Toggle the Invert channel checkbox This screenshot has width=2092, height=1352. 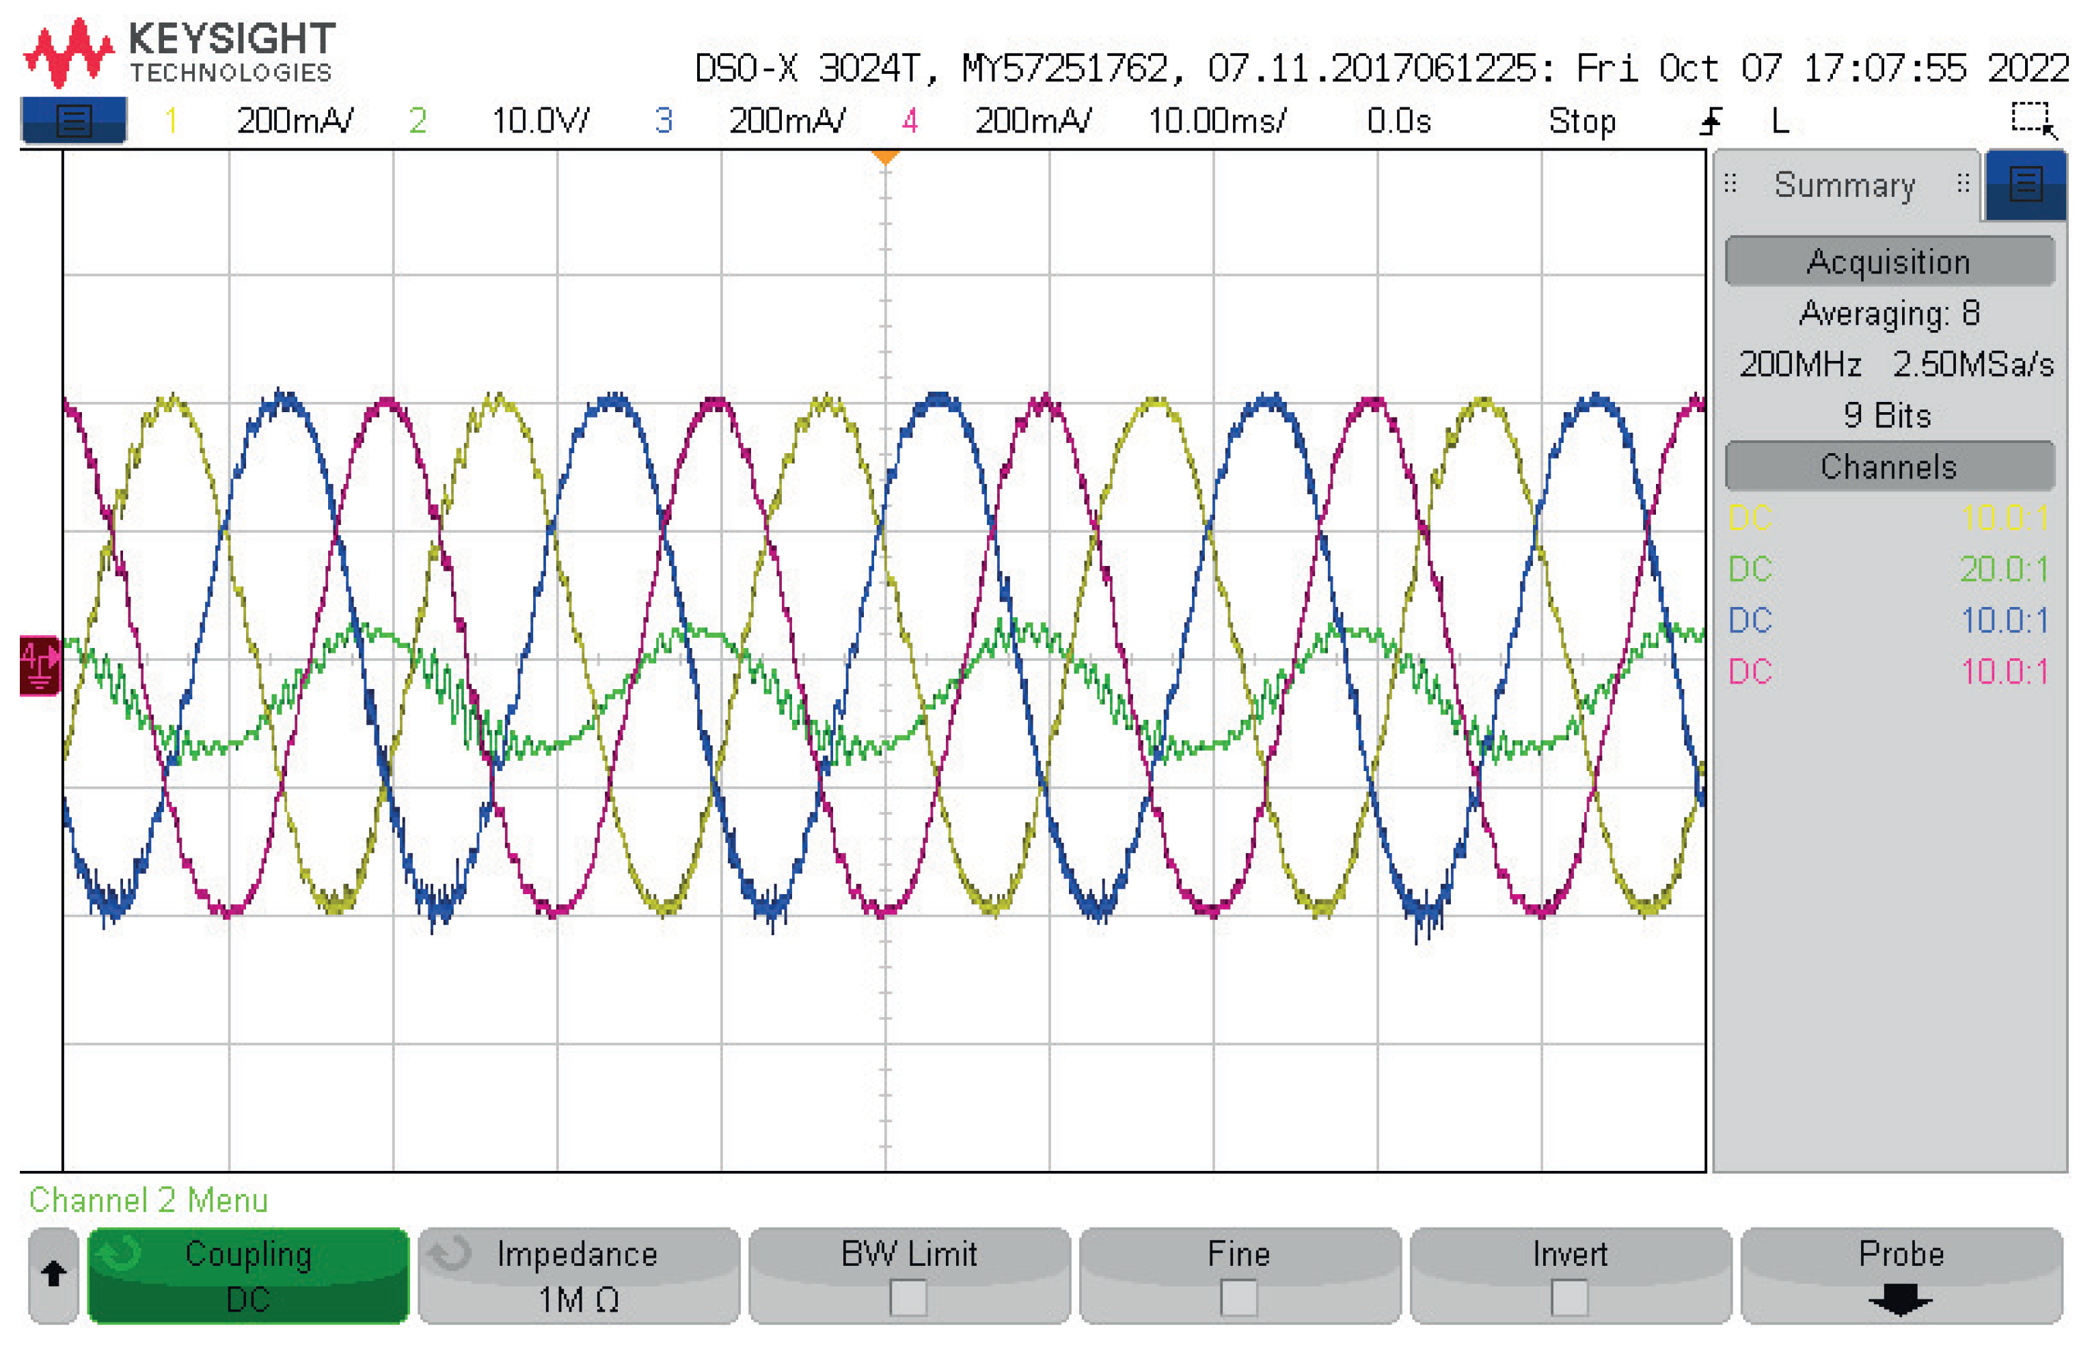[1568, 1297]
